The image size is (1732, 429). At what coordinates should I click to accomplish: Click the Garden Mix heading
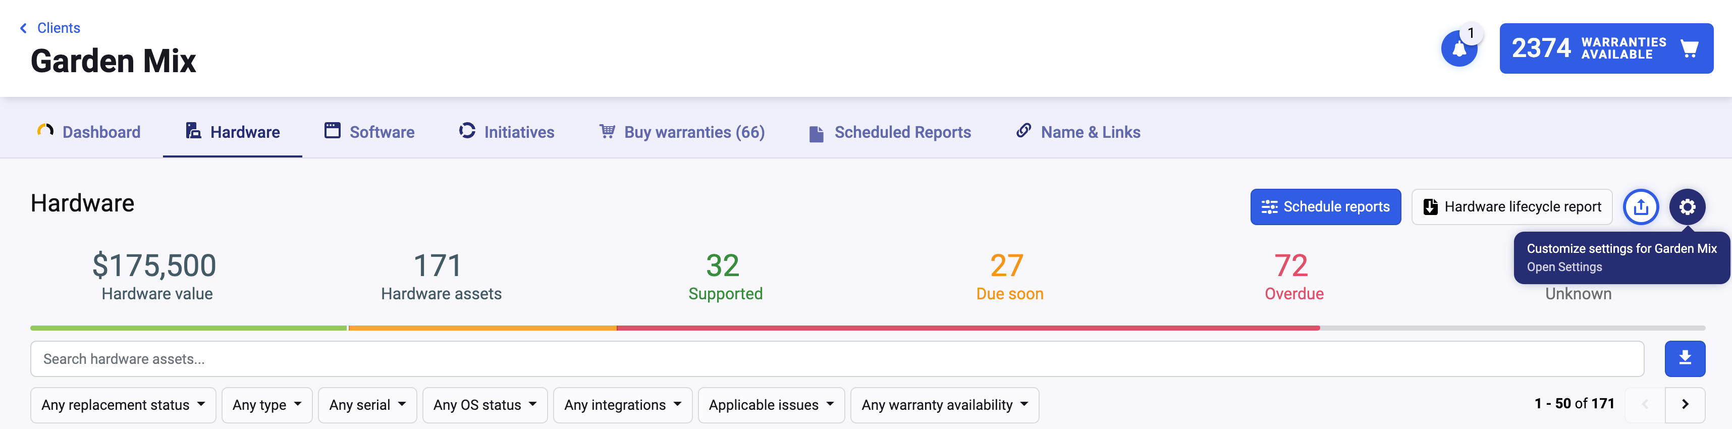113,61
